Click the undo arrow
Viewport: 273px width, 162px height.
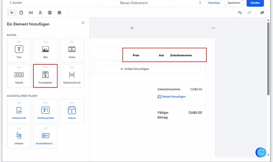[x=240, y=12]
